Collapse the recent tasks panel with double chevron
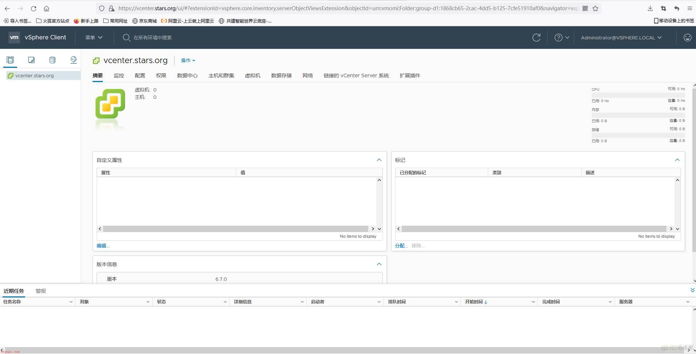The height and width of the screenshot is (354, 696). click(692, 290)
